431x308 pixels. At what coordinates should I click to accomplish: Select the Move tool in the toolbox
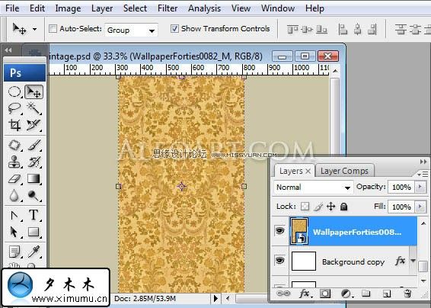pyautogui.click(x=34, y=91)
